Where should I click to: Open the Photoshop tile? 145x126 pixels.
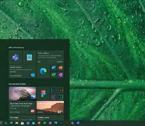tap(54, 90)
